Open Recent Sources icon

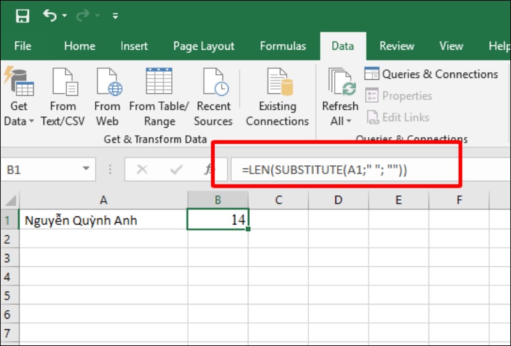tap(213, 83)
